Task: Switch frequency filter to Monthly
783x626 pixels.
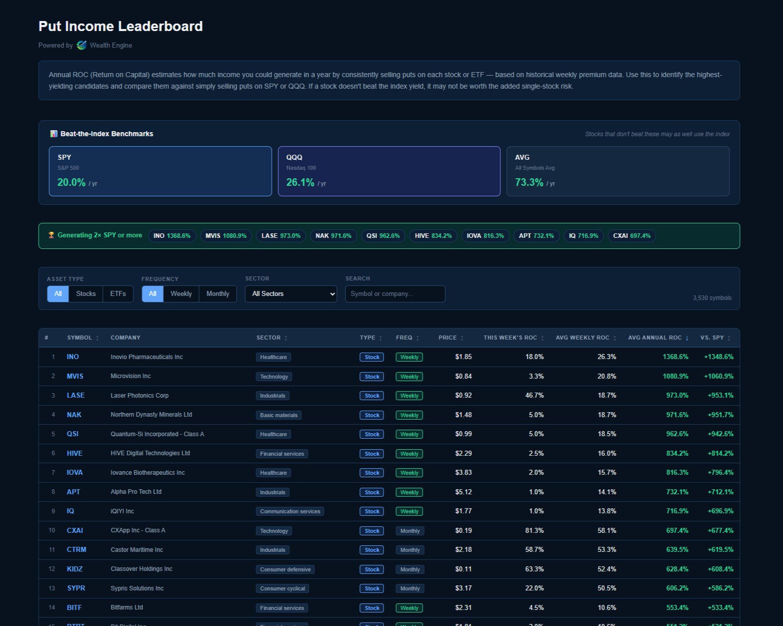Action: point(218,294)
